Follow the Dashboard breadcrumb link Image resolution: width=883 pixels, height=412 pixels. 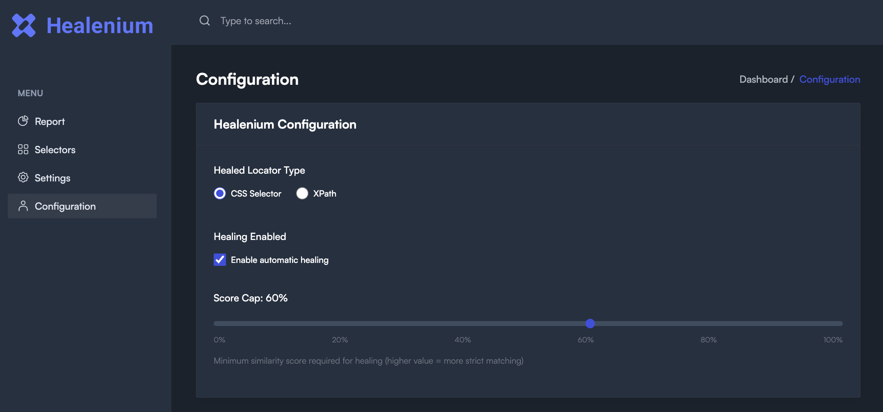click(x=764, y=79)
